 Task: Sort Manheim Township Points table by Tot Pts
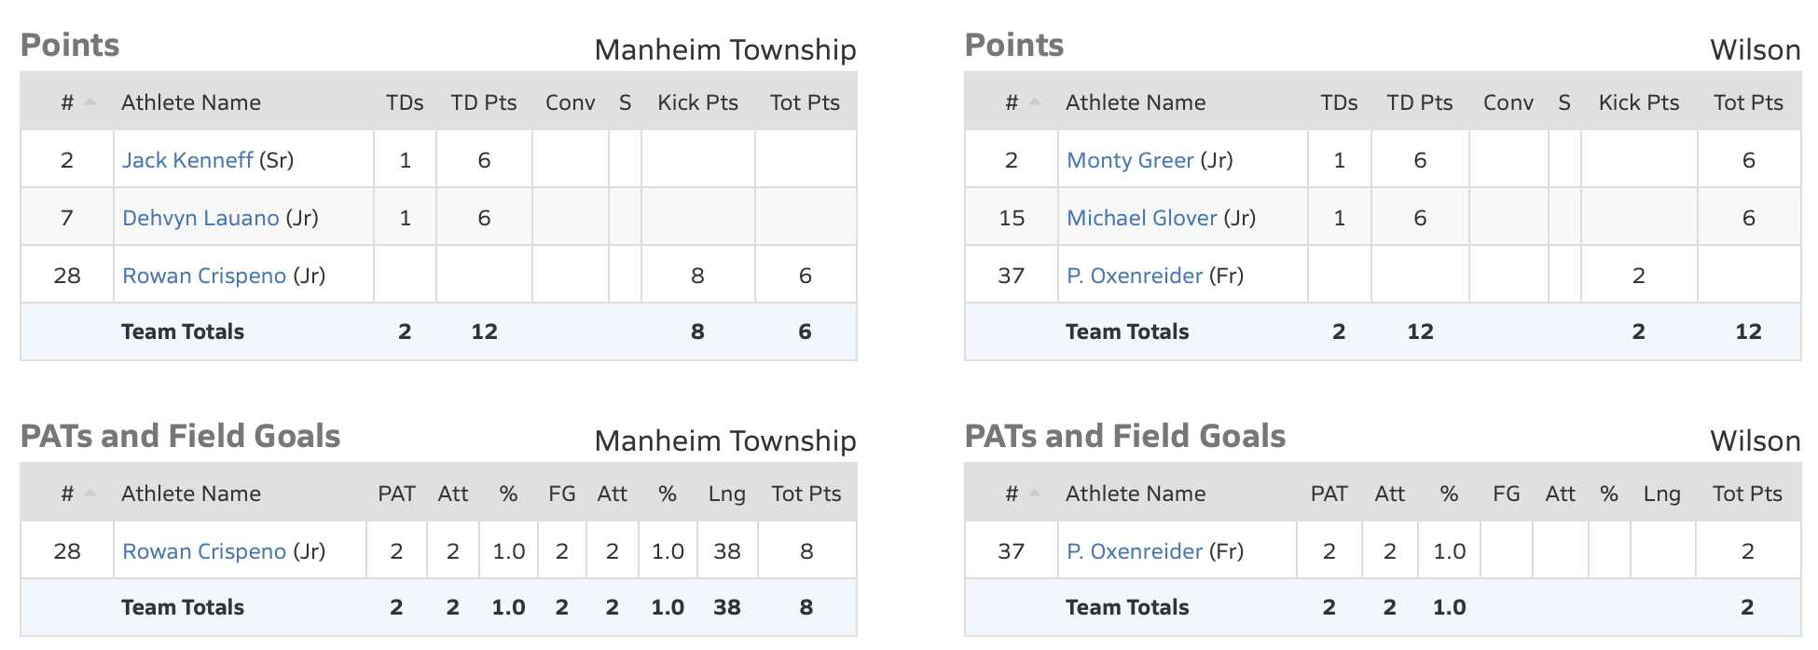805,102
